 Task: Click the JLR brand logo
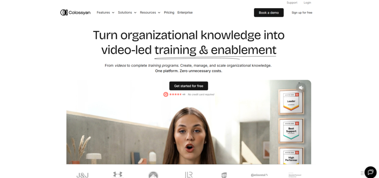click(x=188, y=175)
